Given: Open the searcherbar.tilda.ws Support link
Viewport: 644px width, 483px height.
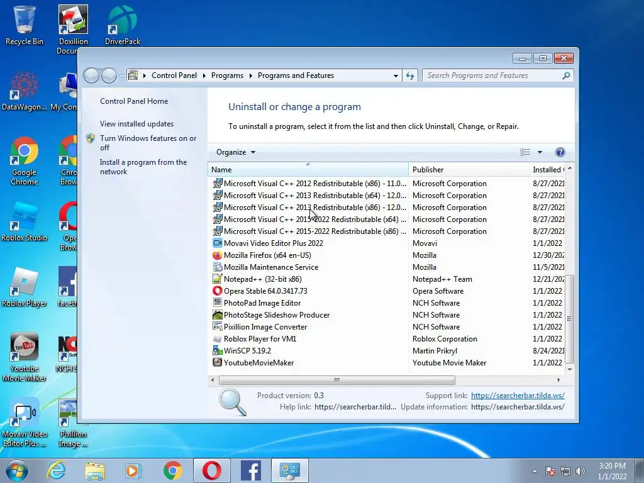Looking at the screenshot, I should 518,396.
